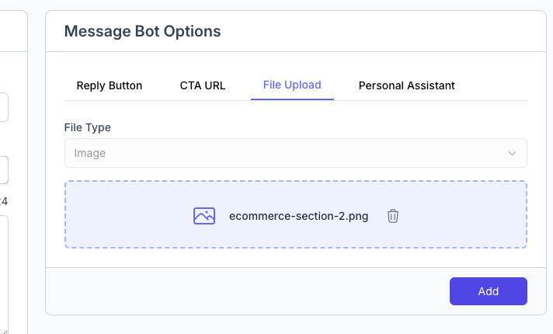
Task: Switch to the Reply Button tab
Action: 110,85
